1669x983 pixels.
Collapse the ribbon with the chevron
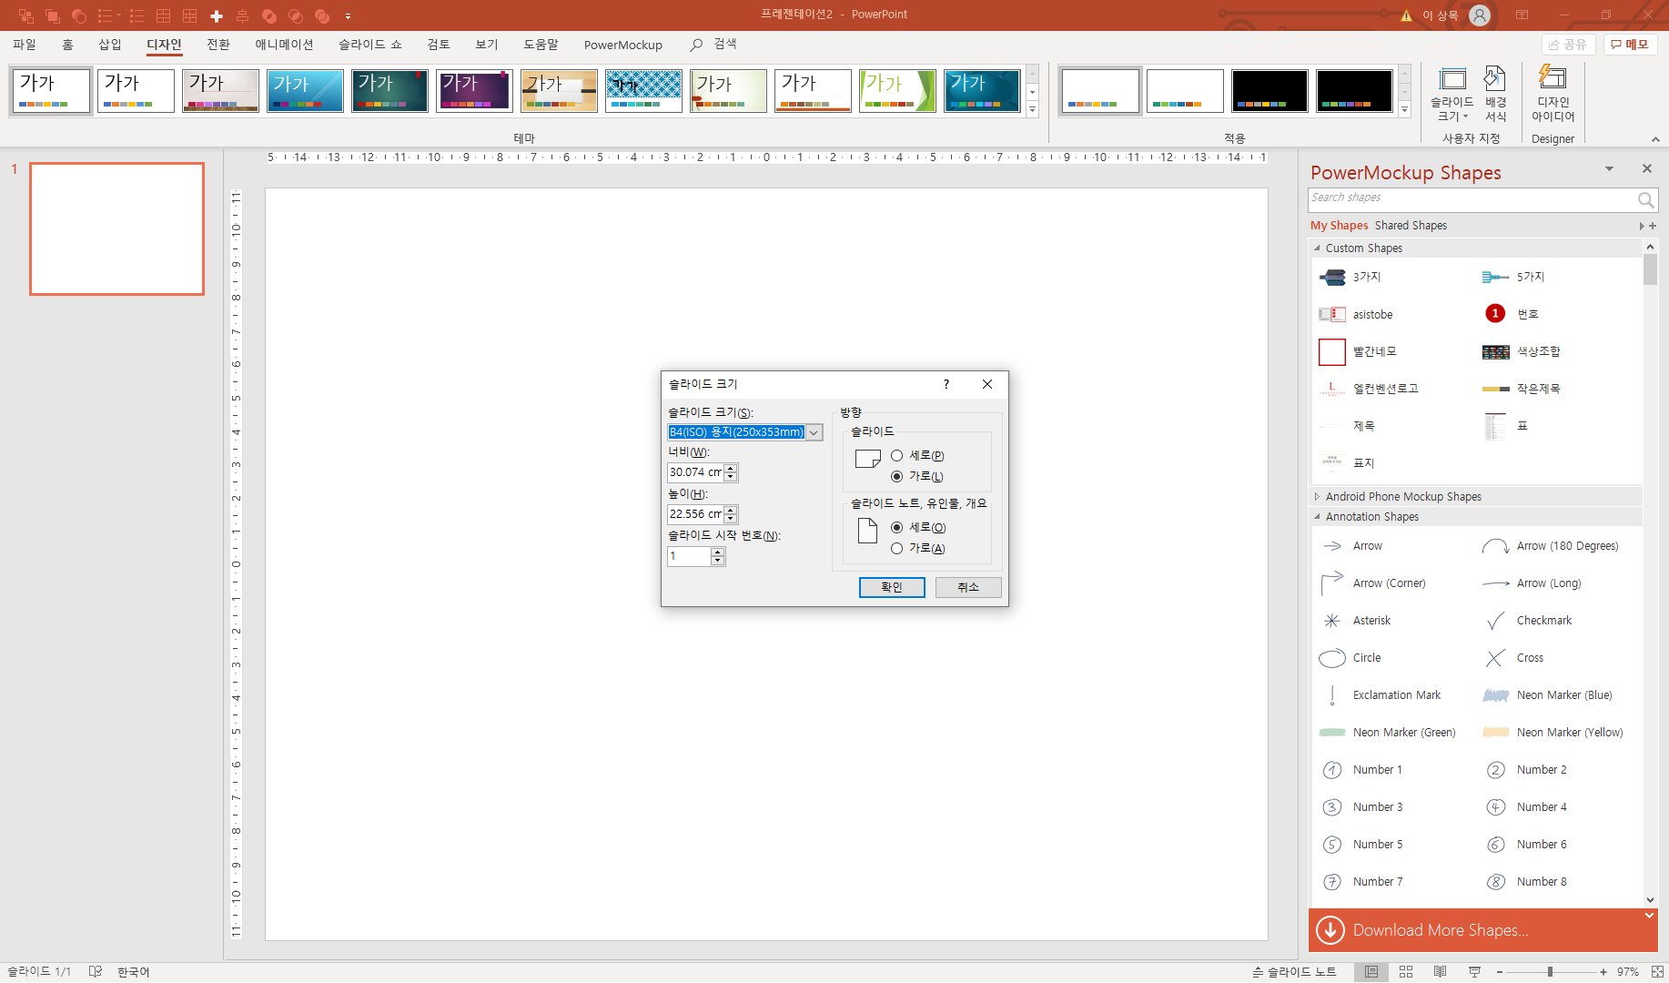click(1655, 139)
